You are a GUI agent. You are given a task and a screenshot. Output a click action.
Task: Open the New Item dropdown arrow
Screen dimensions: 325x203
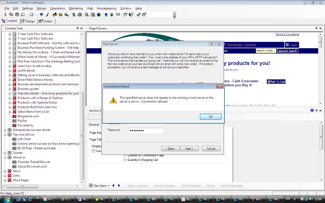pyautogui.click(x=109, y=186)
